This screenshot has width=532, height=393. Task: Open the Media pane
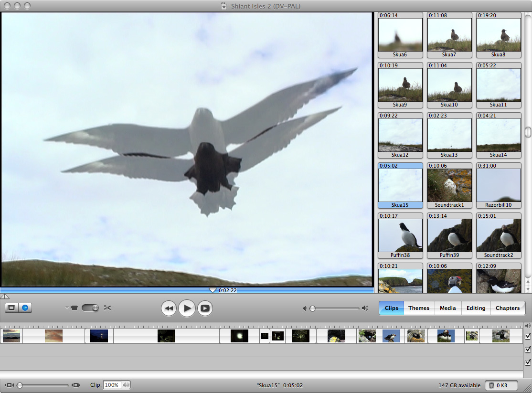(447, 308)
